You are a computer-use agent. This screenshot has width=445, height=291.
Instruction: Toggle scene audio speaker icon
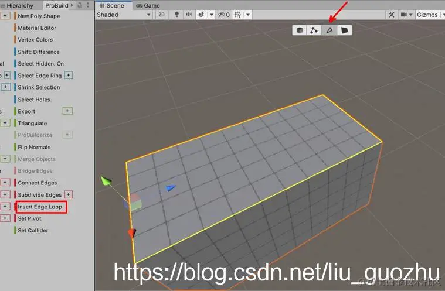189,15
